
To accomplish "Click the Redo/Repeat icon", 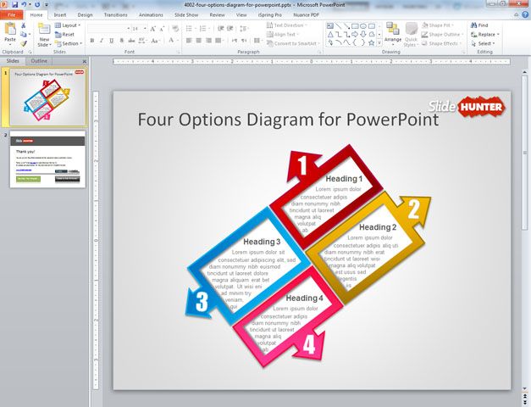I will coord(37,5).
